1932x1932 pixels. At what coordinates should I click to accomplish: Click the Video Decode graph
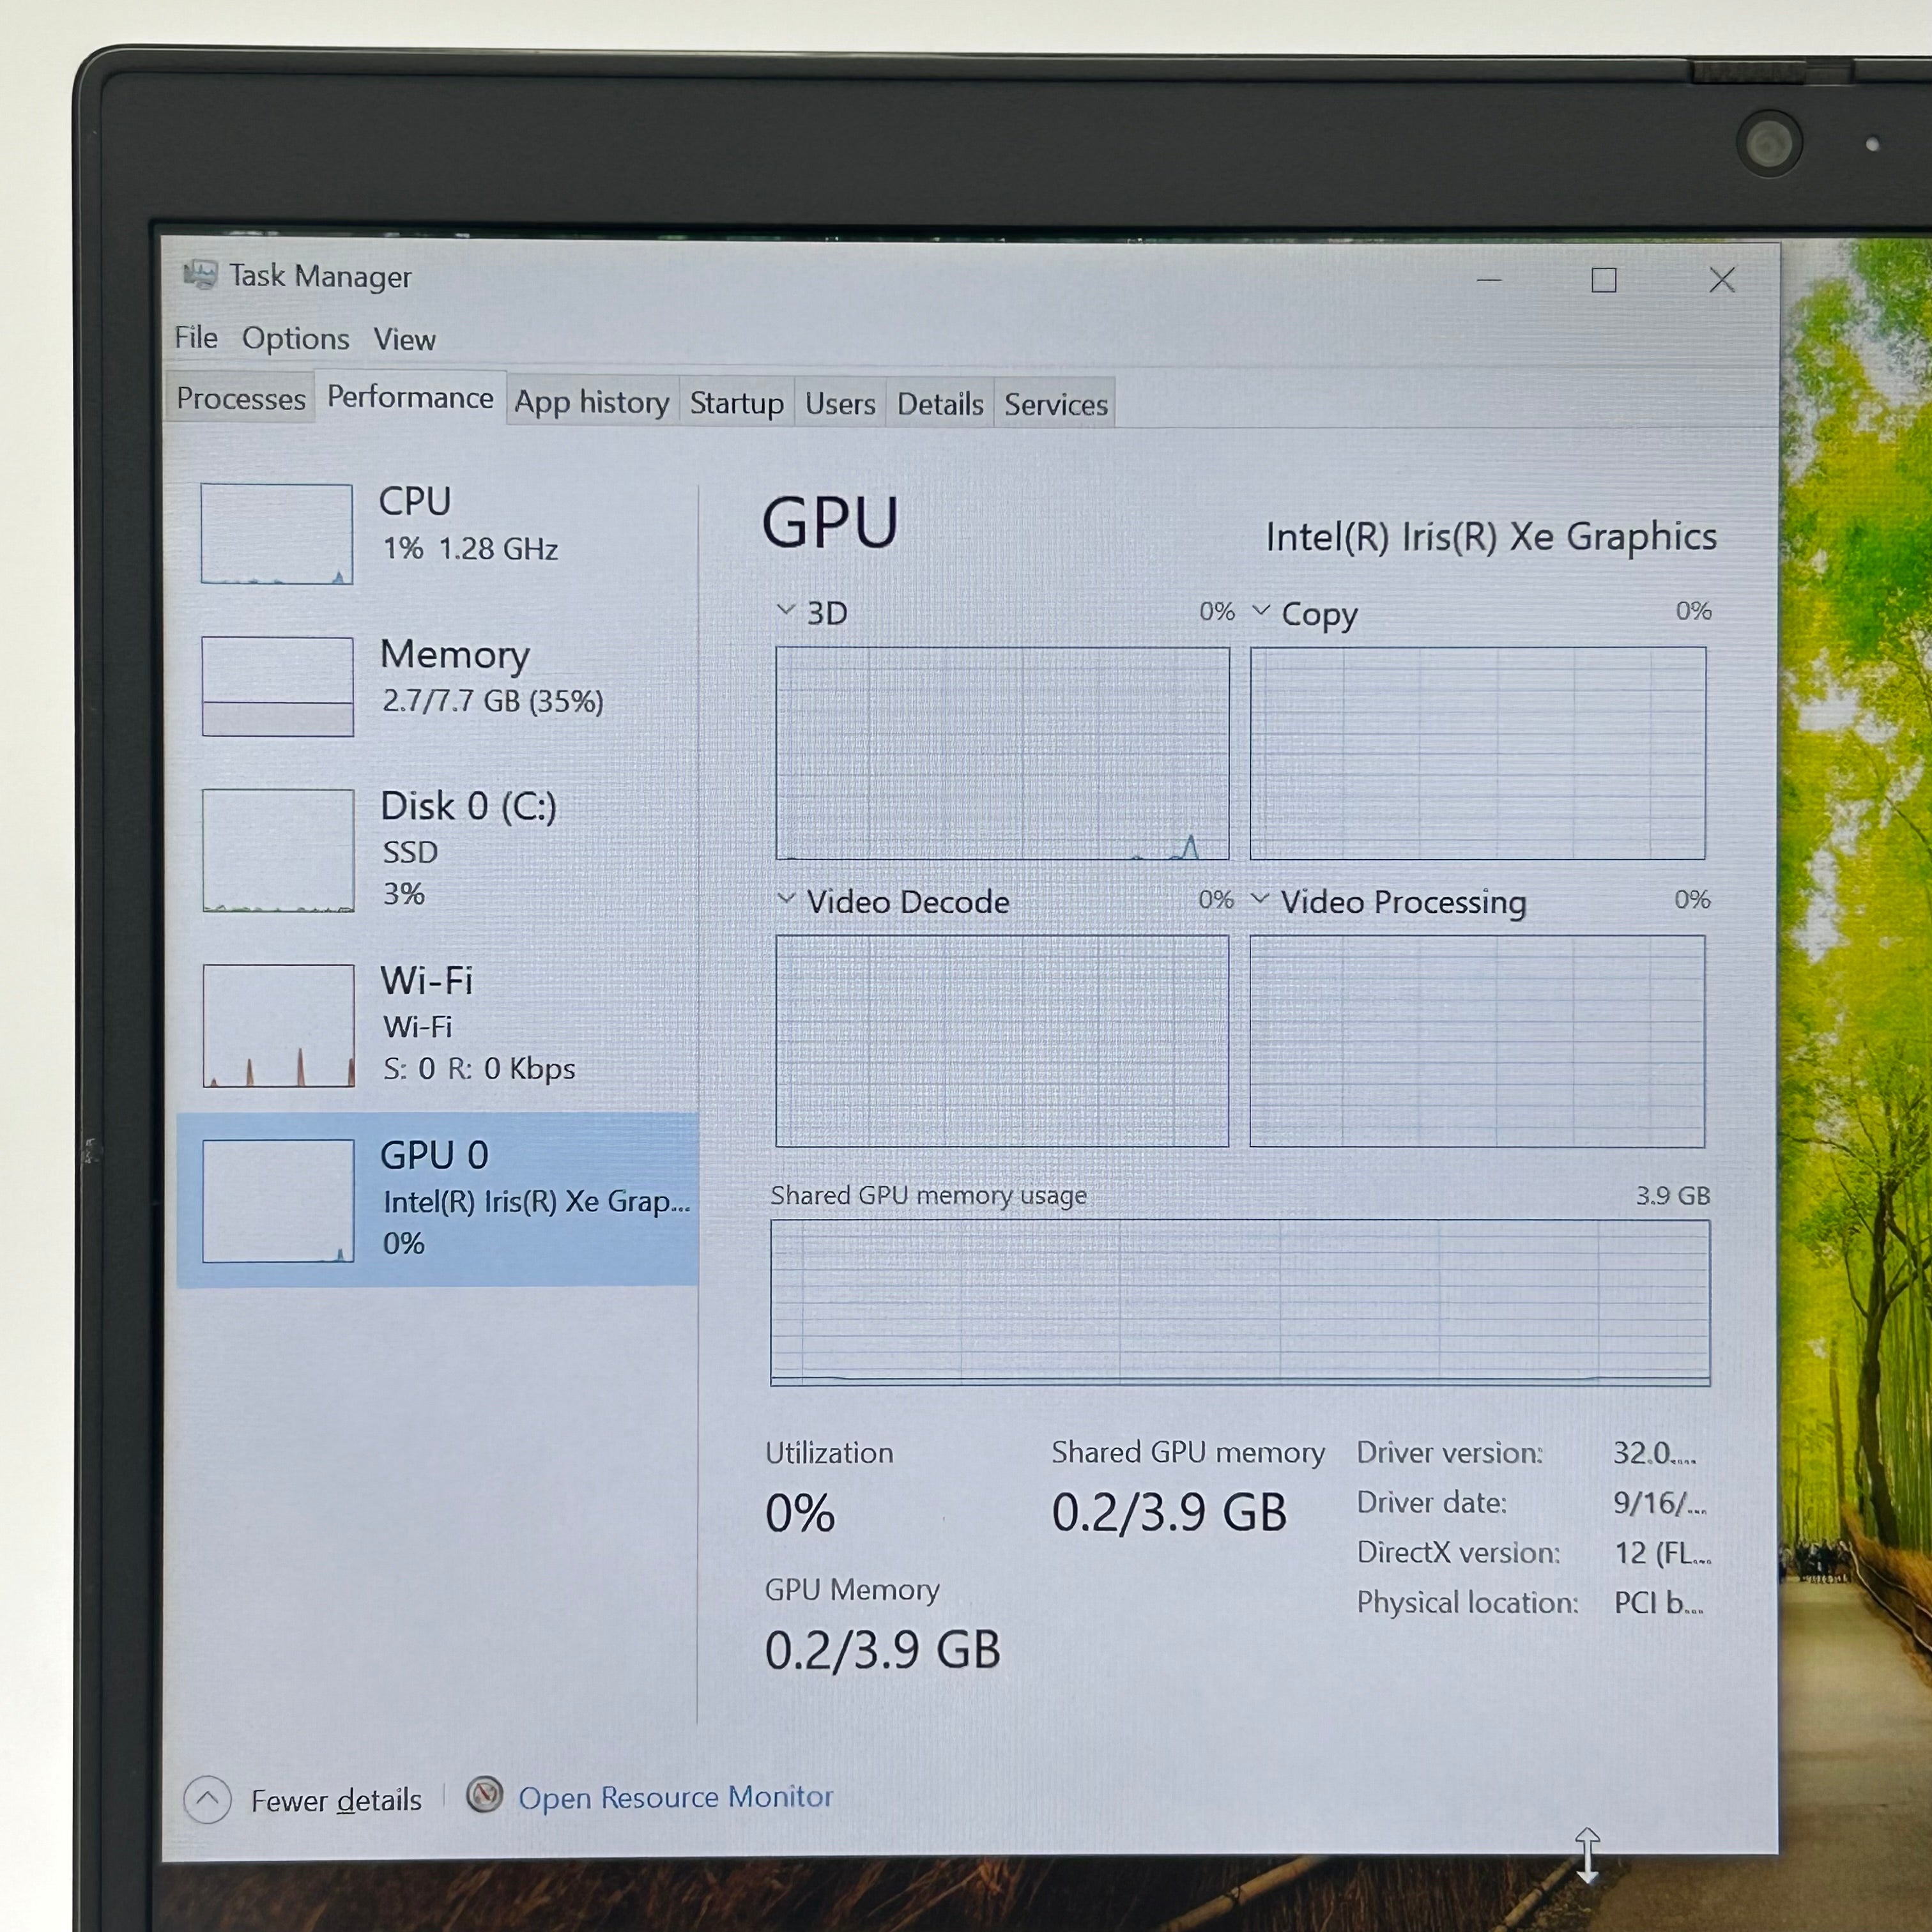(1002, 1041)
